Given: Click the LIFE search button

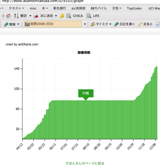Looking at the screenshot, I should click(x=93, y=16).
